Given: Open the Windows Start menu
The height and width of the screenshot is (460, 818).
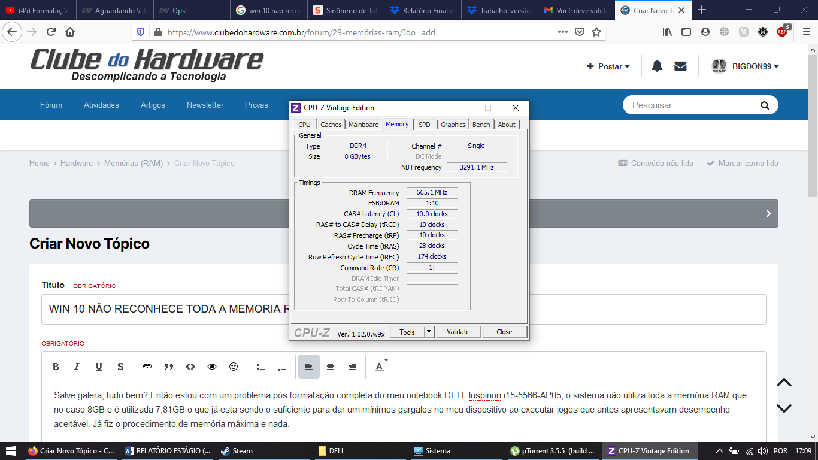Looking at the screenshot, I should (11, 451).
